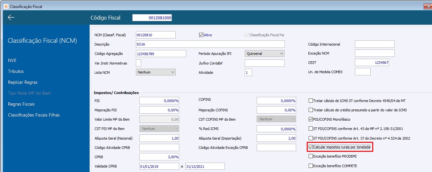
Task: Open the Tributos section
Action: coord(16,71)
